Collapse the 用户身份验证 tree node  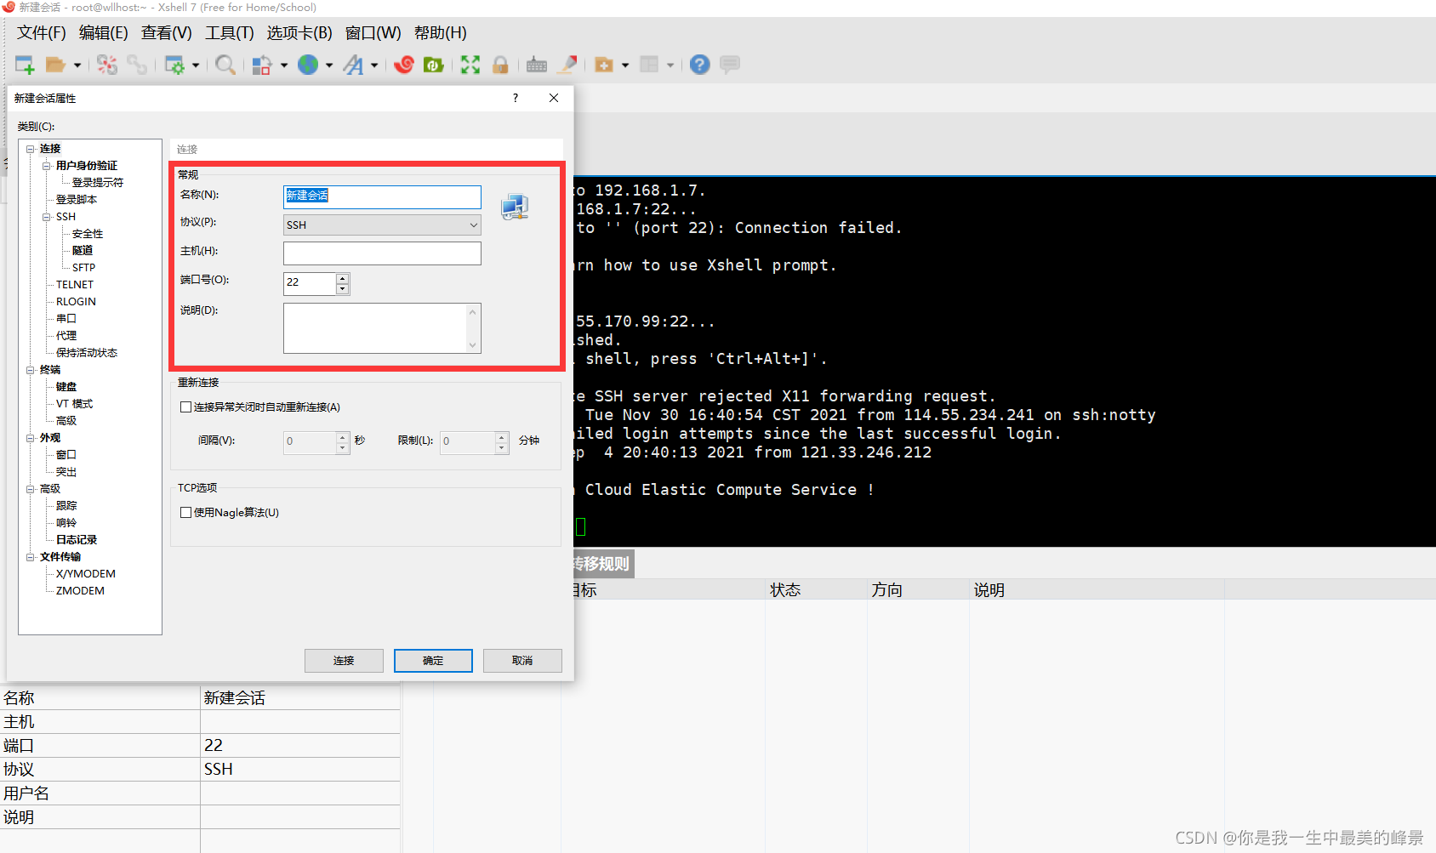(x=48, y=166)
